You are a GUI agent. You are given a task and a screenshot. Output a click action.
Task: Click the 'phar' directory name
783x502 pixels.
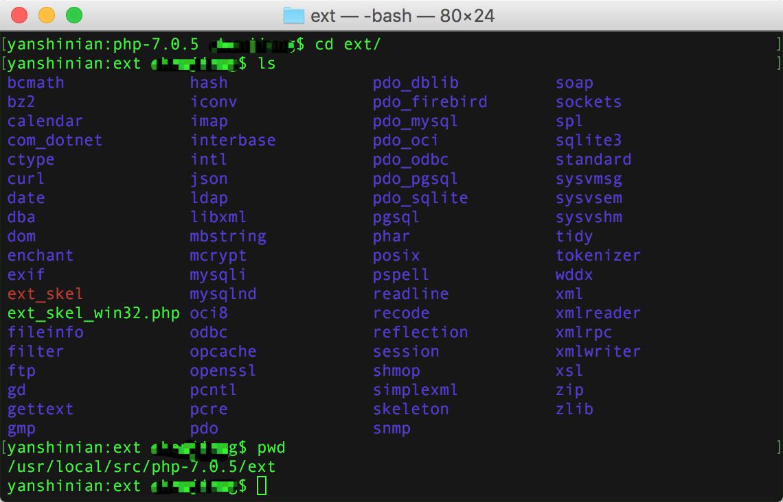(391, 237)
